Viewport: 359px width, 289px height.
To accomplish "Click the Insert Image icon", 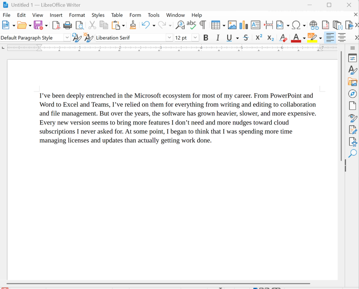I will 232,26.
